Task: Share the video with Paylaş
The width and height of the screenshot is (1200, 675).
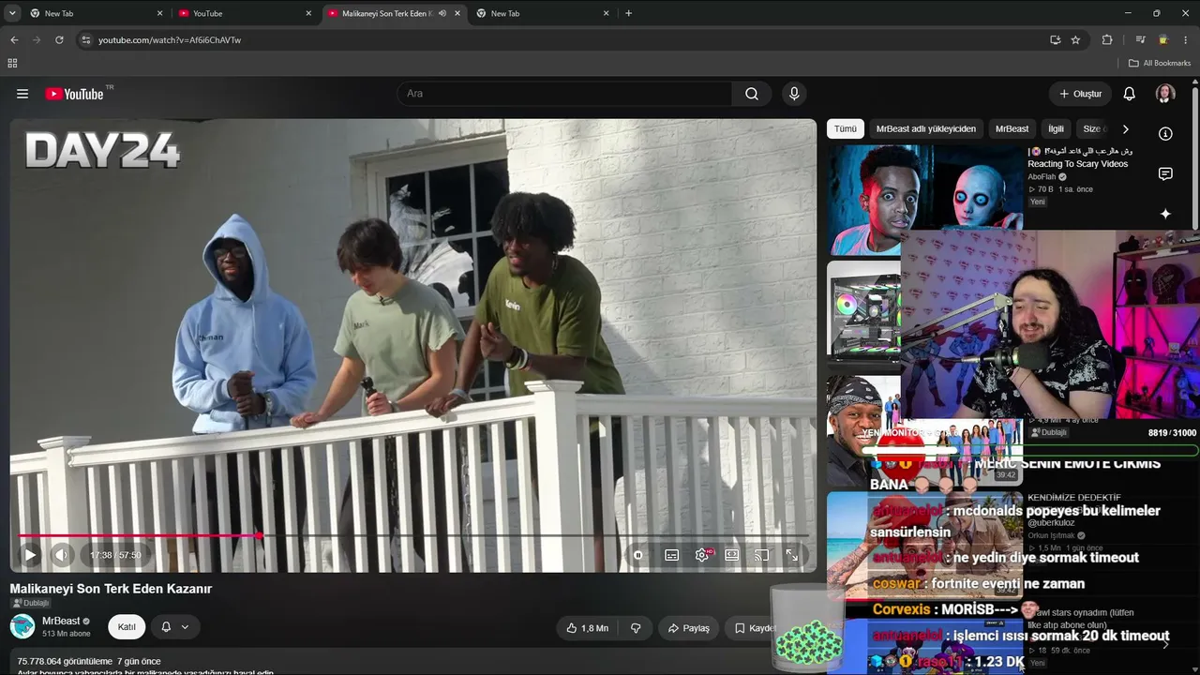Action: 687,628
